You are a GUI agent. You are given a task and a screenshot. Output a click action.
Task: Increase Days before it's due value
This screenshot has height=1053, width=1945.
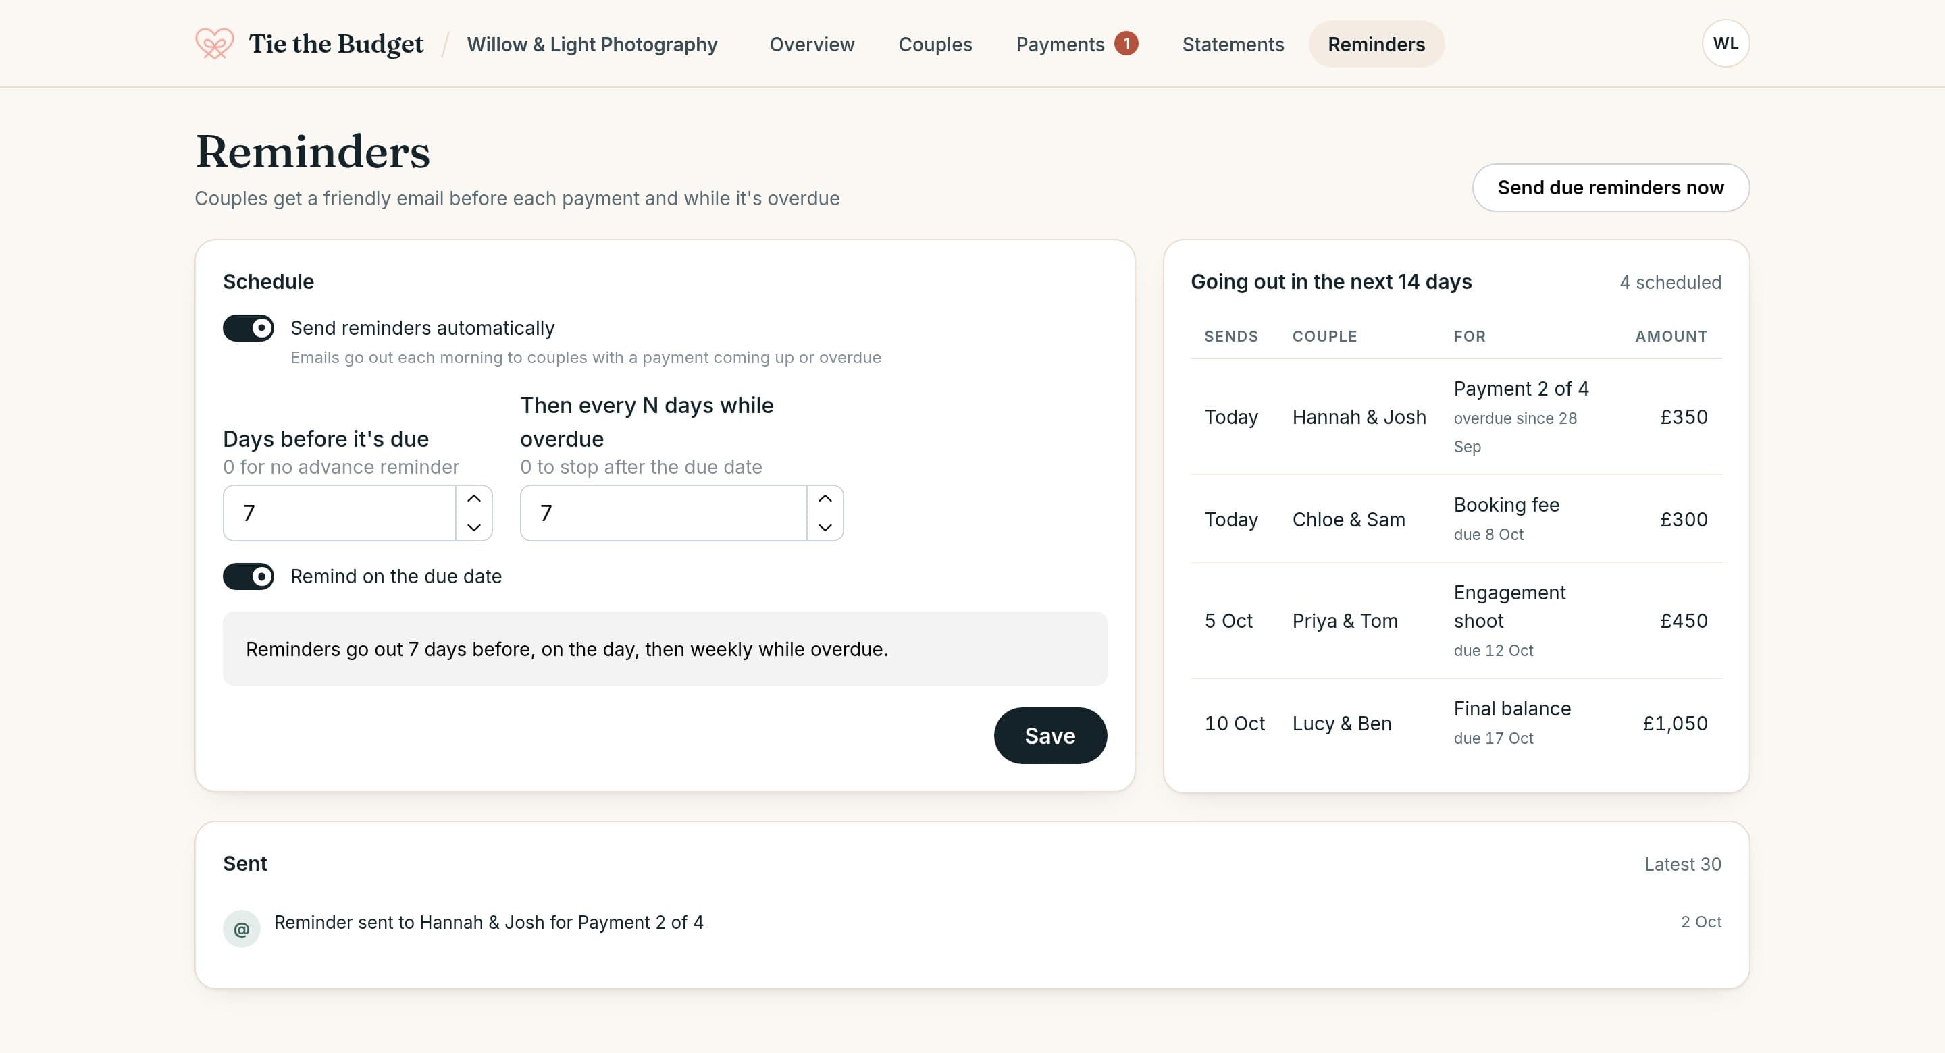click(x=474, y=498)
